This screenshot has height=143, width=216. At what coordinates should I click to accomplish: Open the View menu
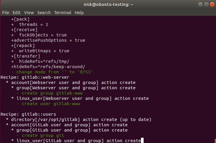point(29,13)
